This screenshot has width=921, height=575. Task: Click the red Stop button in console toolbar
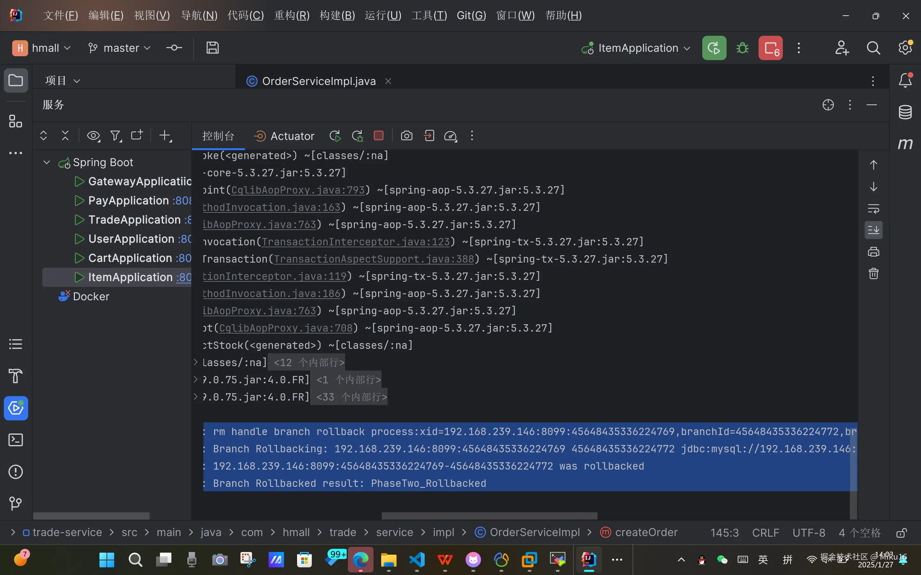point(378,136)
